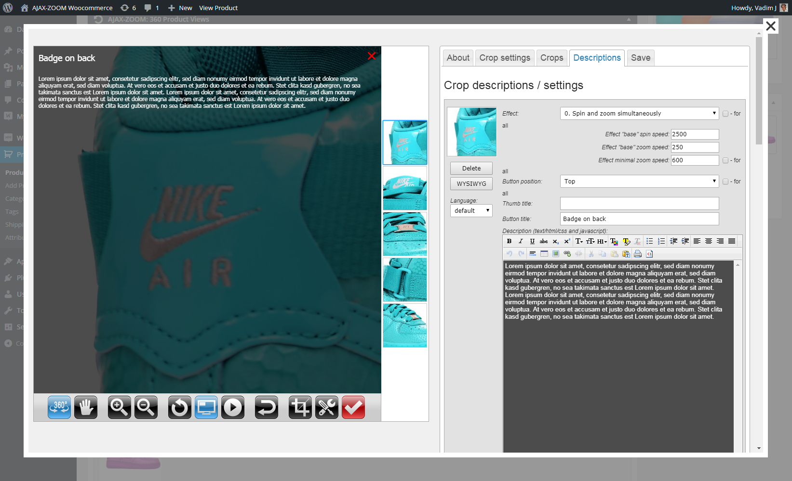Click the Delete button

coord(471,168)
